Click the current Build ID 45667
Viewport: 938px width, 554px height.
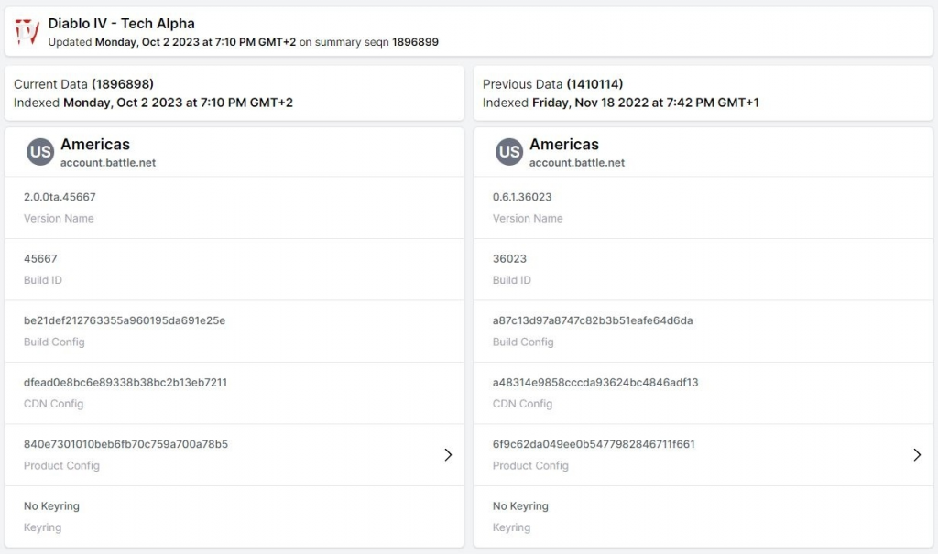click(40, 258)
